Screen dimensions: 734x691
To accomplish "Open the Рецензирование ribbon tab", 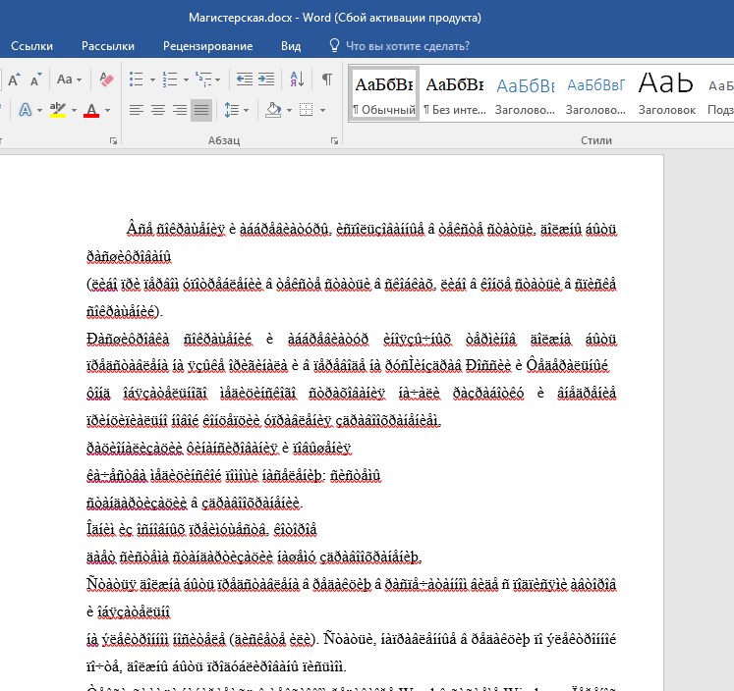I will pyautogui.click(x=207, y=46).
